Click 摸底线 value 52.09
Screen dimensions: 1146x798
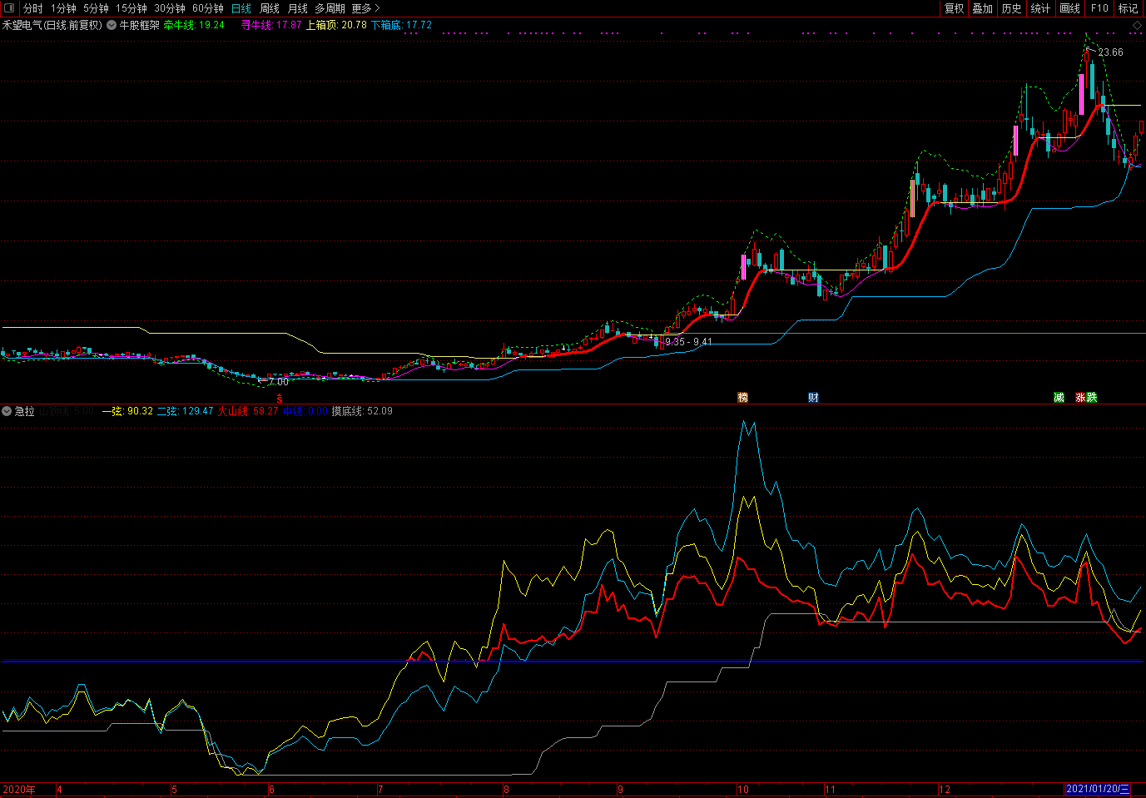pos(380,411)
